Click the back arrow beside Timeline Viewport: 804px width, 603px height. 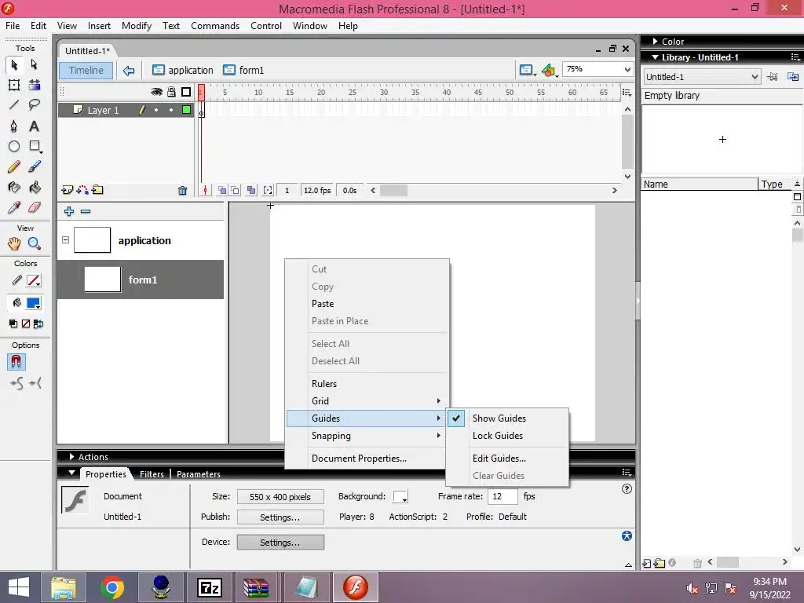point(129,70)
